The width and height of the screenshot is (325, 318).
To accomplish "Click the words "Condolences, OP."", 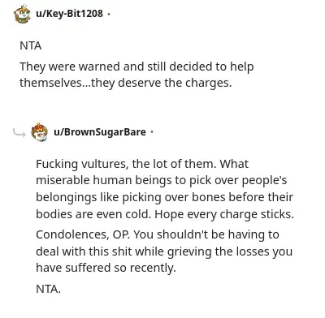I will tap(83, 234).
